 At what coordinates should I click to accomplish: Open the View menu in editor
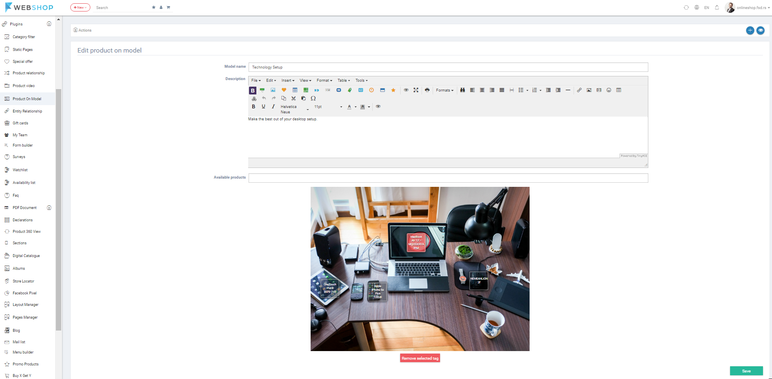click(305, 80)
